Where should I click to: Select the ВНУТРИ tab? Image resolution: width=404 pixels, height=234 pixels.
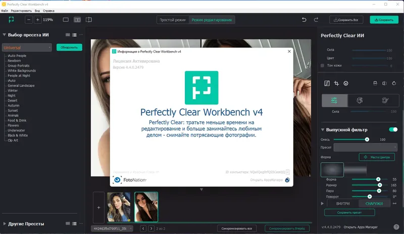pos(343,204)
